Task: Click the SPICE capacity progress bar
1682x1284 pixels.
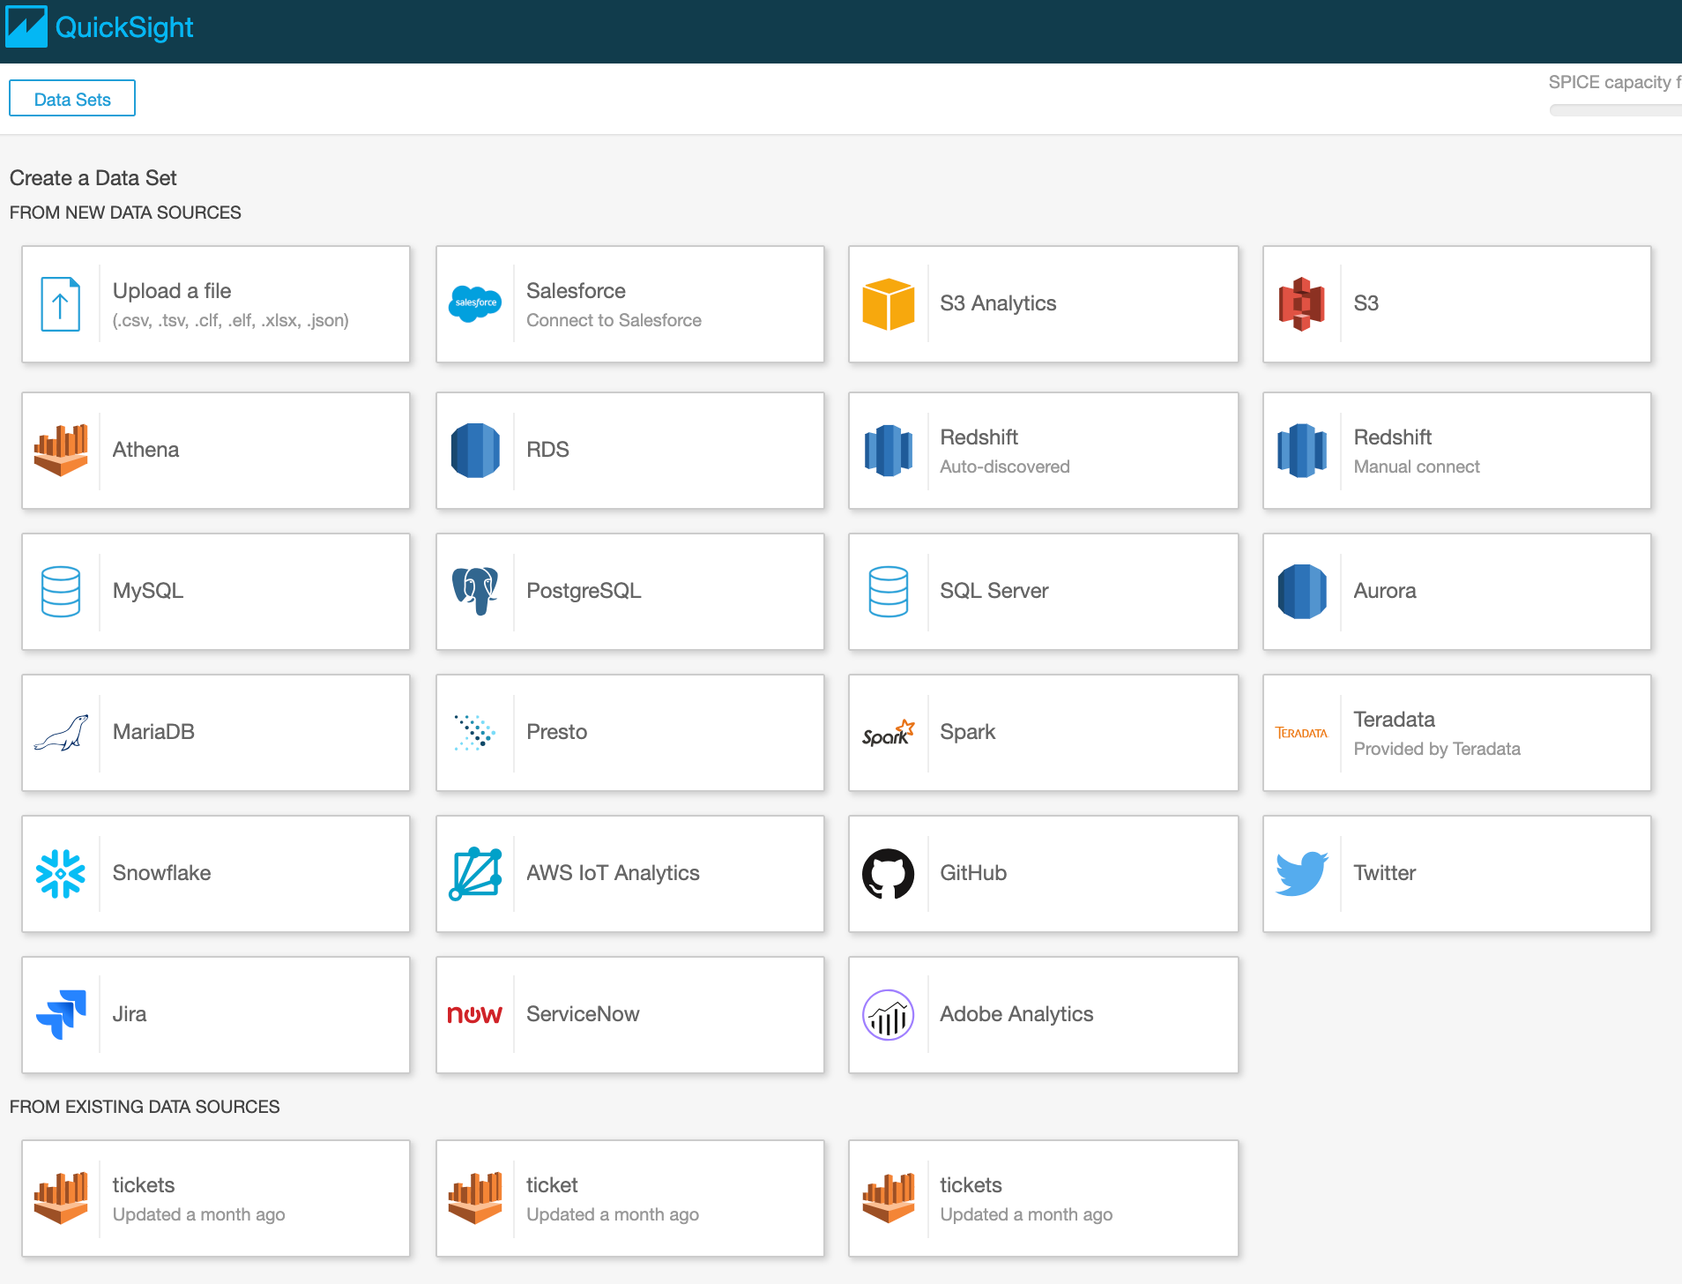Action: coord(1615,110)
